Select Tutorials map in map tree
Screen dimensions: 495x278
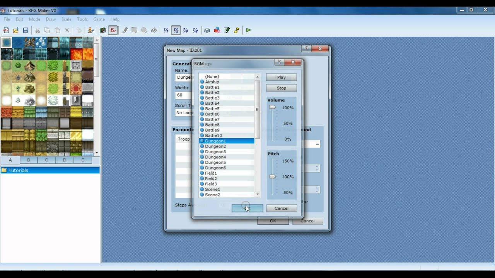point(50,170)
